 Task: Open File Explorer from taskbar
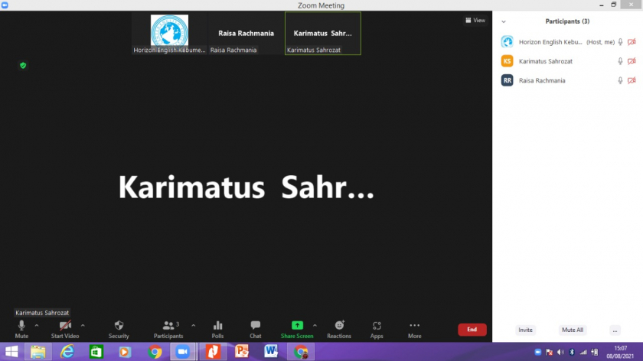(38, 352)
